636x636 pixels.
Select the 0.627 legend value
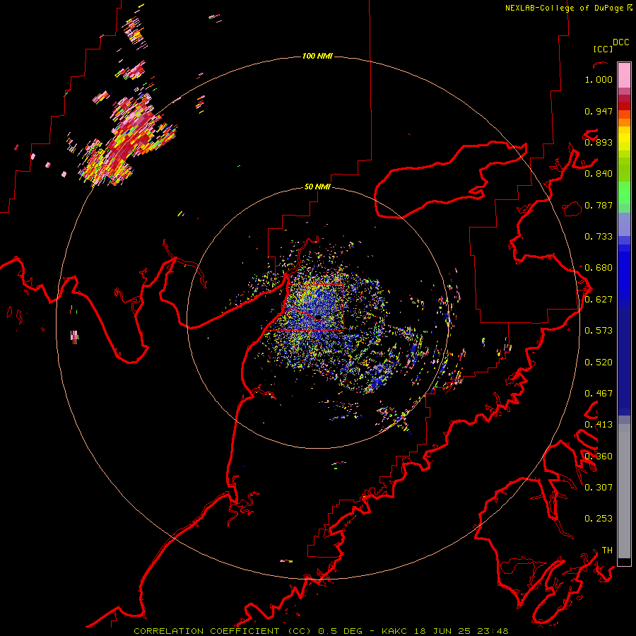tap(599, 300)
